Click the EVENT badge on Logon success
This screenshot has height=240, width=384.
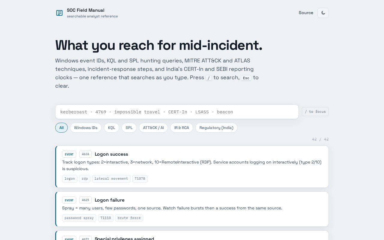pos(69,154)
